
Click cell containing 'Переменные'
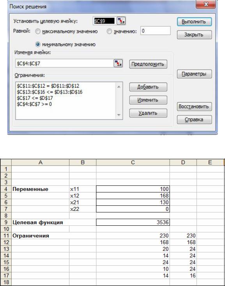tap(40, 189)
